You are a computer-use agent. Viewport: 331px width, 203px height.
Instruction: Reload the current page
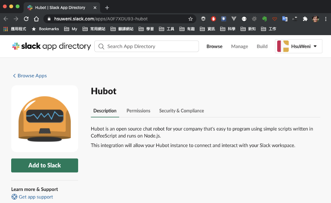point(26,19)
